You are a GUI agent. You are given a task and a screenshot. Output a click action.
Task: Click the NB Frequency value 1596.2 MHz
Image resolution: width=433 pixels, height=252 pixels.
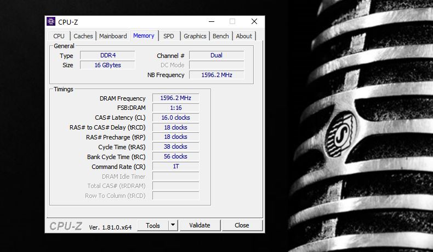click(216, 75)
